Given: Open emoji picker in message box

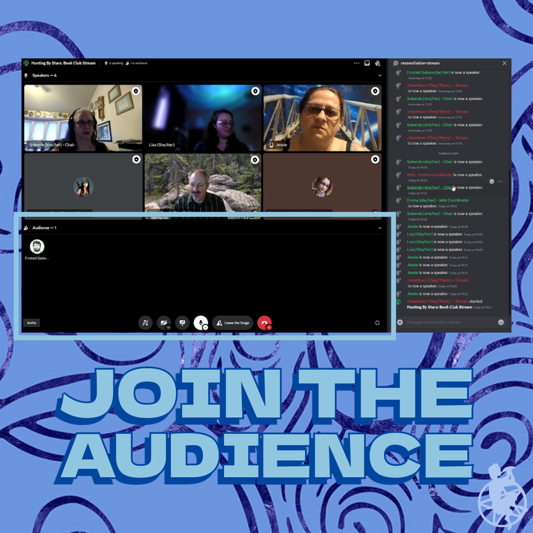Looking at the screenshot, I should pos(501,322).
